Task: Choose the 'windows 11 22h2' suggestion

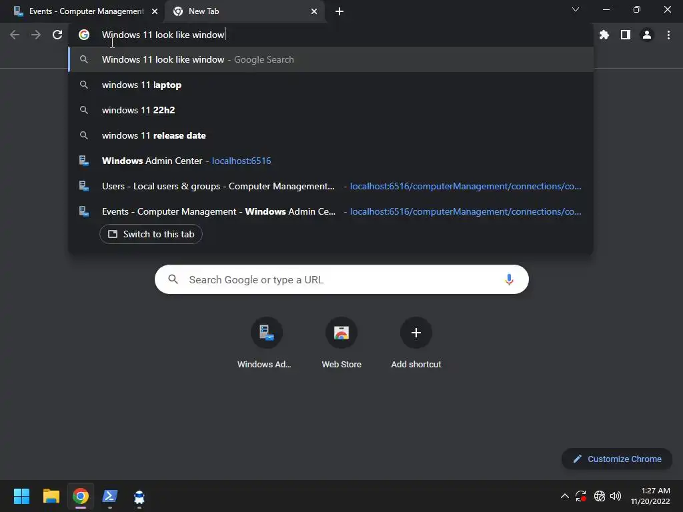Action: pos(331,110)
